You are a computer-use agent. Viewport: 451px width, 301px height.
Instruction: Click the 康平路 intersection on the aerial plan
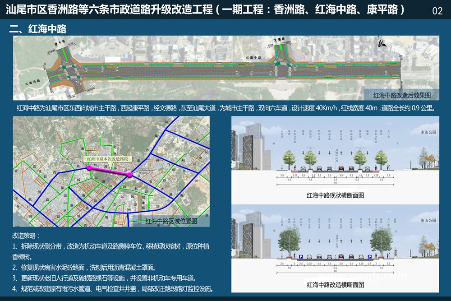tap(68, 71)
